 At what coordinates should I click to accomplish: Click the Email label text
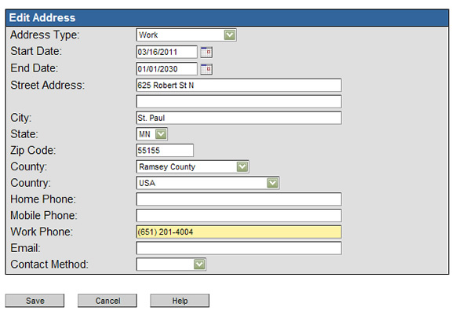pyautogui.click(x=26, y=248)
